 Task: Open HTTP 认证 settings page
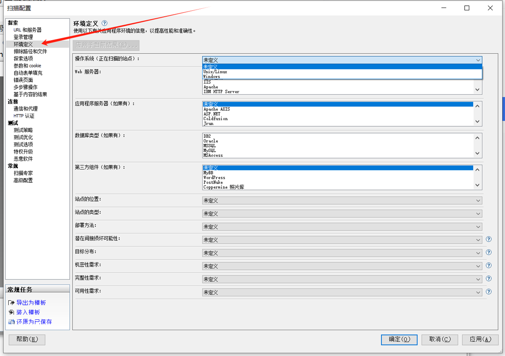24,116
